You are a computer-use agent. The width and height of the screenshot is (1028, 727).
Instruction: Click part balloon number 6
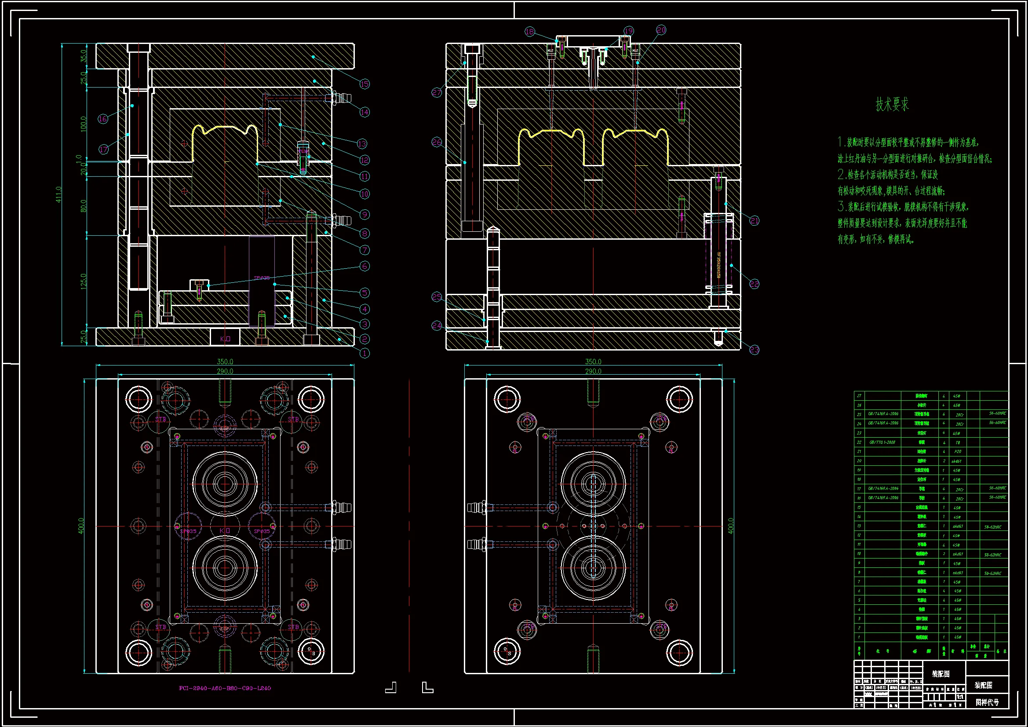click(x=365, y=266)
